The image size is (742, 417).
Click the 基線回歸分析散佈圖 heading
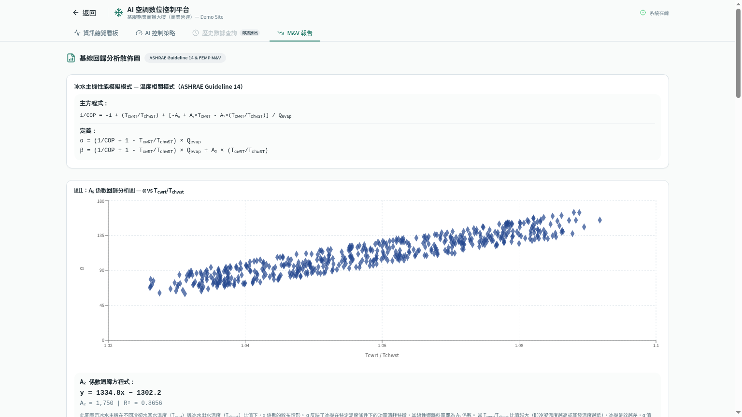click(x=110, y=58)
